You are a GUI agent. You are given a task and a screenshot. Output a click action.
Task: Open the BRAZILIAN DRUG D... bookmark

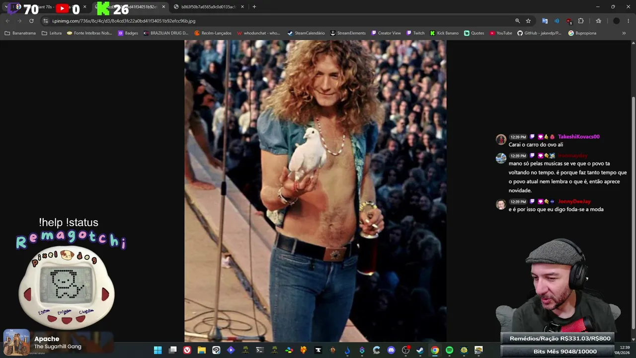click(166, 33)
